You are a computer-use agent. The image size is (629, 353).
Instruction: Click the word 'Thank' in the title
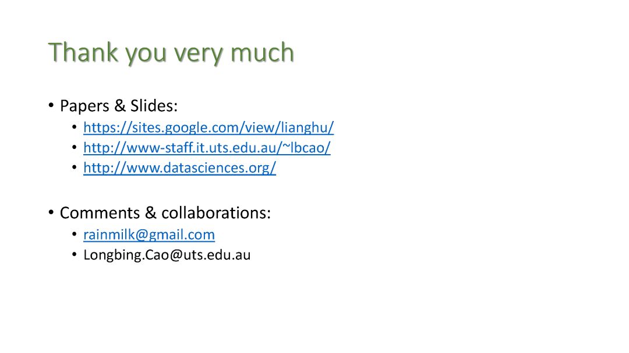pyautogui.click(x=83, y=52)
